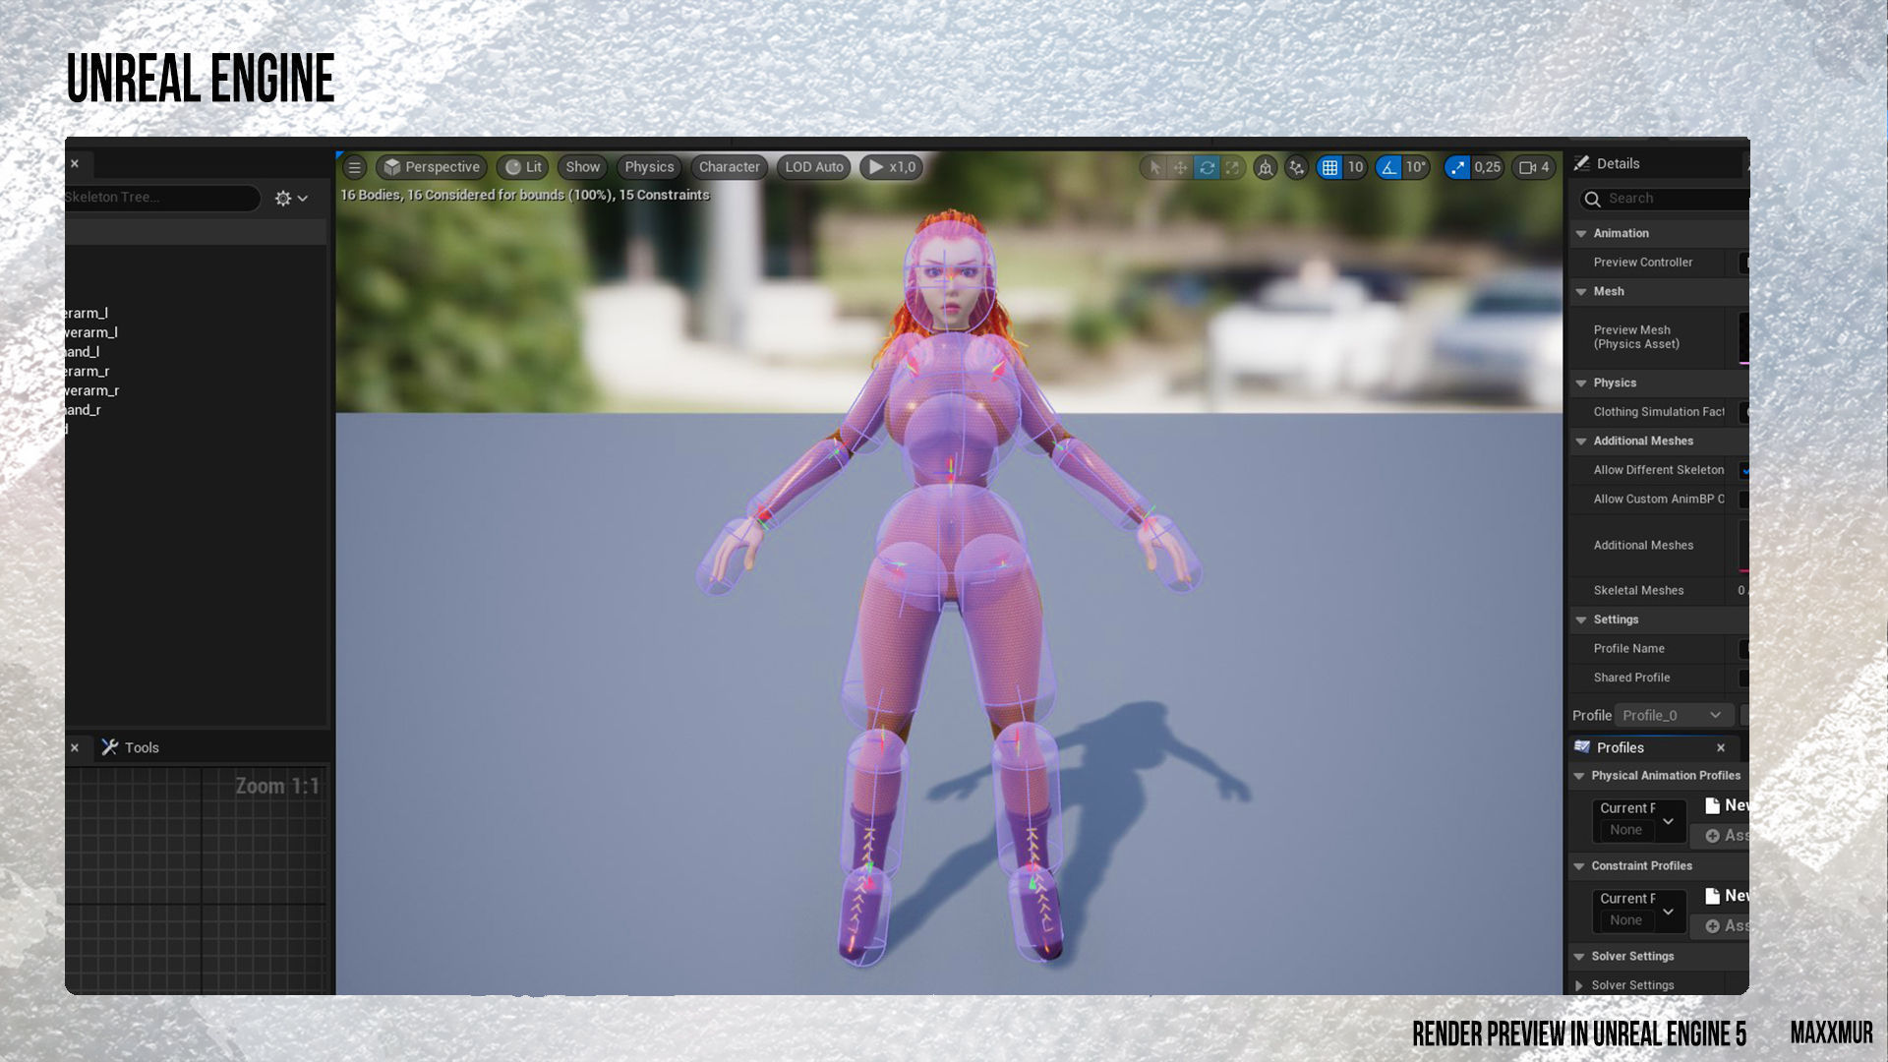
Task: Open the Show menu
Action: pos(582,167)
